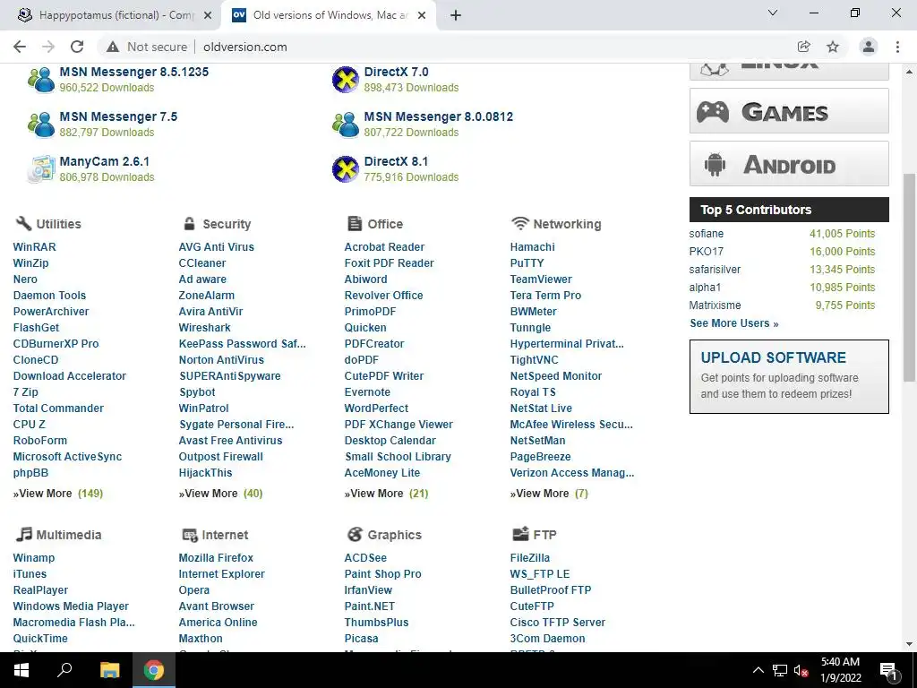Click the MSN Messenger 8.5.1235 icon
The image size is (917, 688).
pyautogui.click(x=41, y=80)
